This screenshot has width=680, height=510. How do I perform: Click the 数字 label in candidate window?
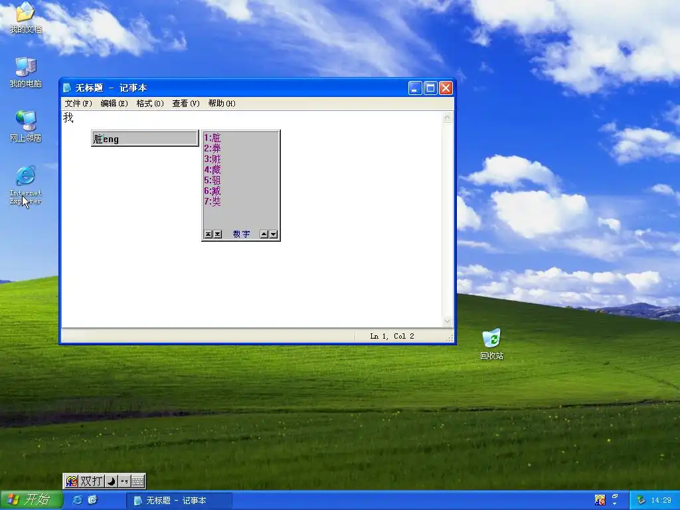click(x=241, y=234)
